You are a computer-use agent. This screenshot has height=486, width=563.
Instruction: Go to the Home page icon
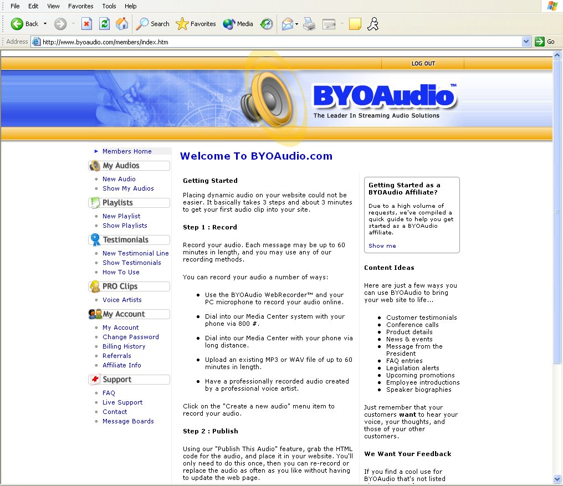point(122,24)
